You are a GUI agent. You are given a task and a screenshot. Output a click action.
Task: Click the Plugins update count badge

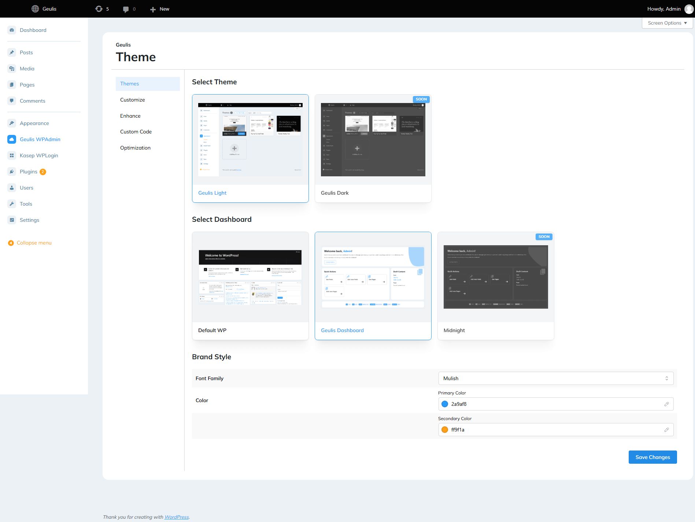pyautogui.click(x=43, y=172)
